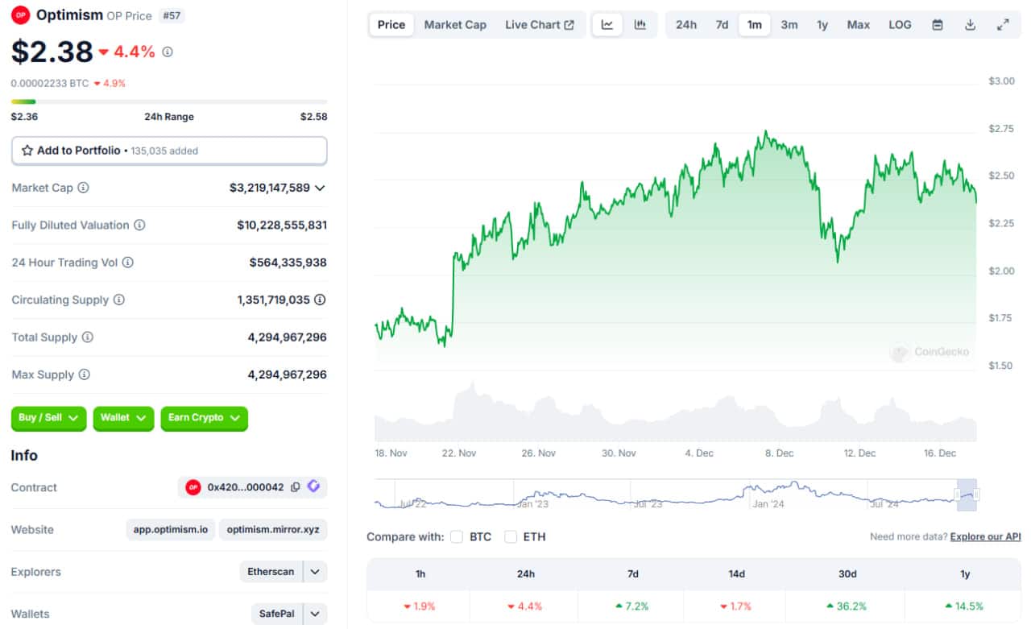The image size is (1031, 629).
Task: Select the 3m time range
Action: (x=789, y=25)
